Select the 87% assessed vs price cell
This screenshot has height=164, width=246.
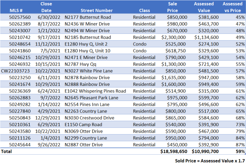pos(240,145)
